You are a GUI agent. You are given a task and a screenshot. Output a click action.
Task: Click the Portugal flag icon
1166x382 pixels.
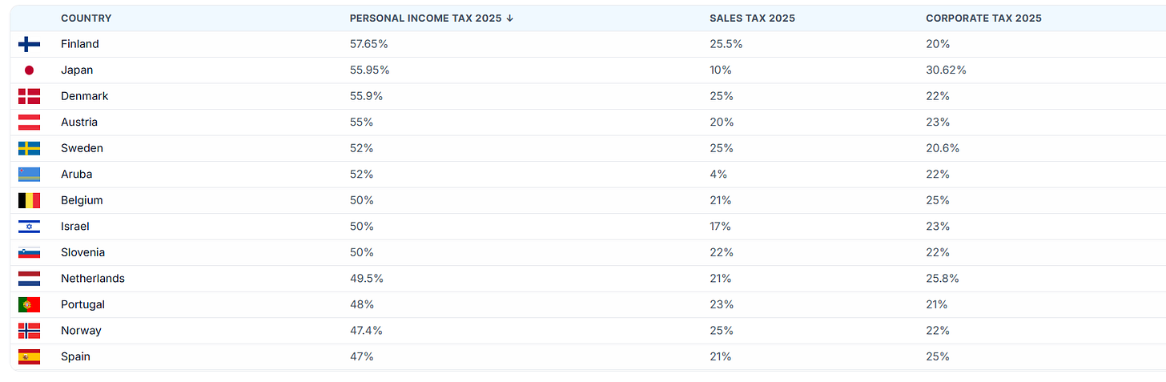tap(29, 304)
